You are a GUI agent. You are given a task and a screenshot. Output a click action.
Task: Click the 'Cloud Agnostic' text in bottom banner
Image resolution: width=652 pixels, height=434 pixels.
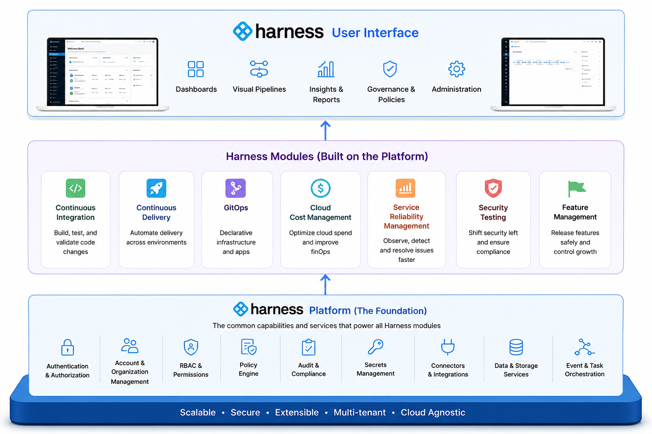click(433, 412)
